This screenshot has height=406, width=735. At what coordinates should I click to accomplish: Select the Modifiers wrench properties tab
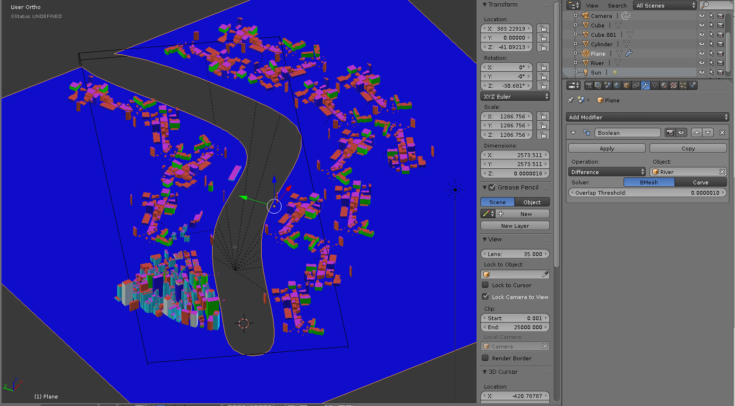(645, 85)
